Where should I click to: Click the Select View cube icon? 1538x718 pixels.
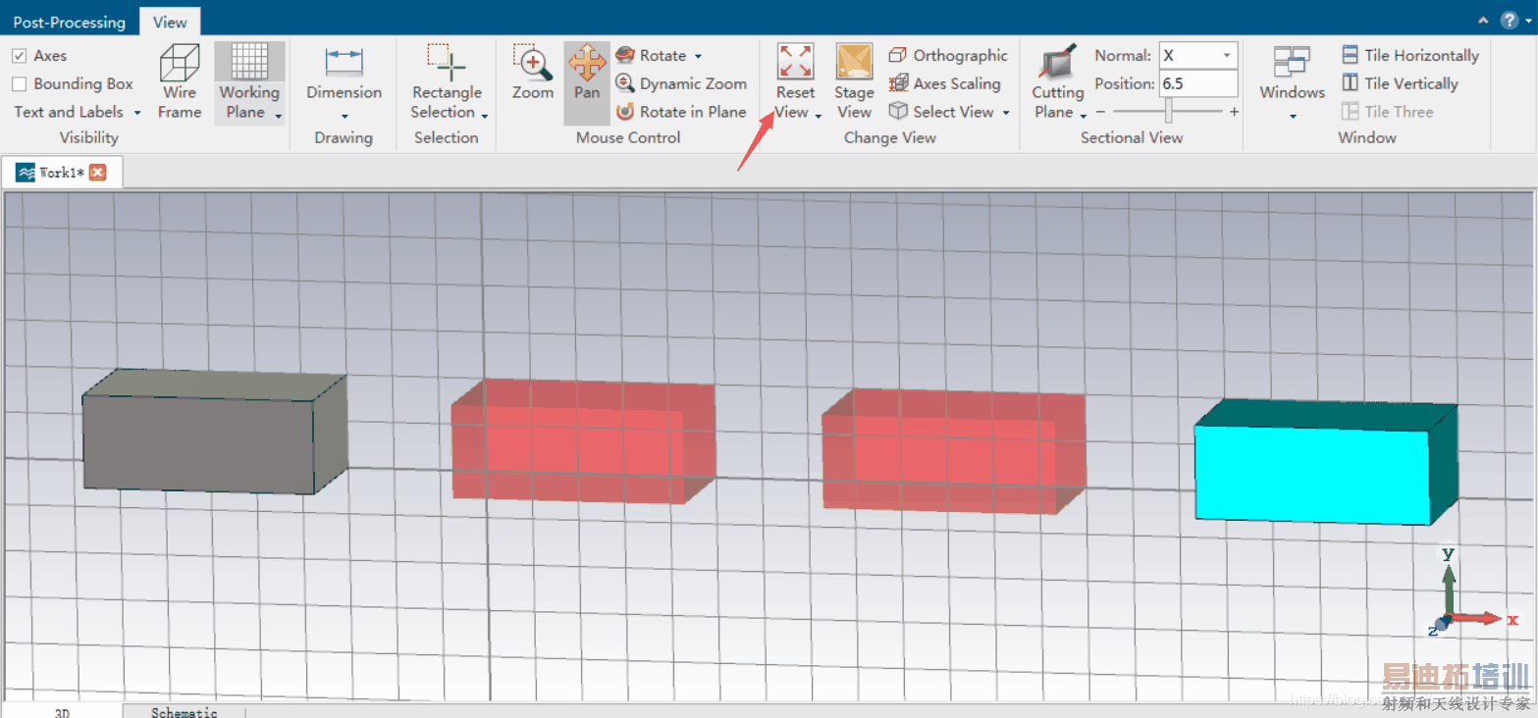point(898,112)
